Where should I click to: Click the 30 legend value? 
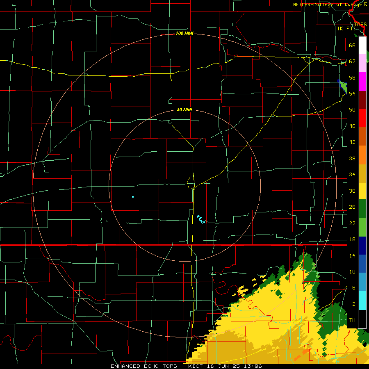[x=352, y=191]
